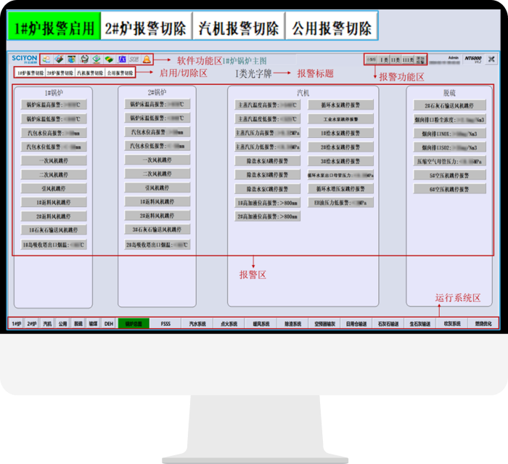Click the first toolbar icon beside SCIYON logo
The width and height of the screenshot is (508, 464).
pyautogui.click(x=46, y=59)
